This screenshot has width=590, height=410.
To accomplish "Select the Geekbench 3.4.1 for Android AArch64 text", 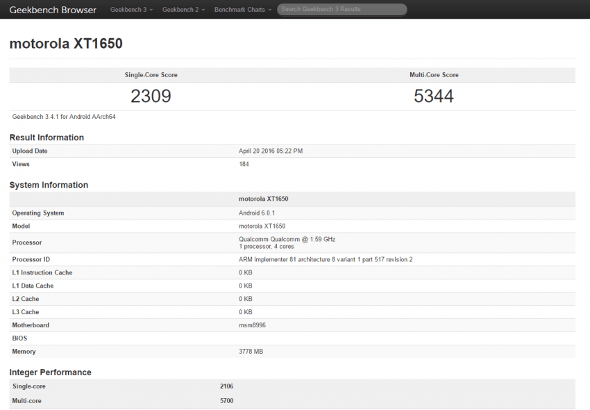I will point(64,117).
